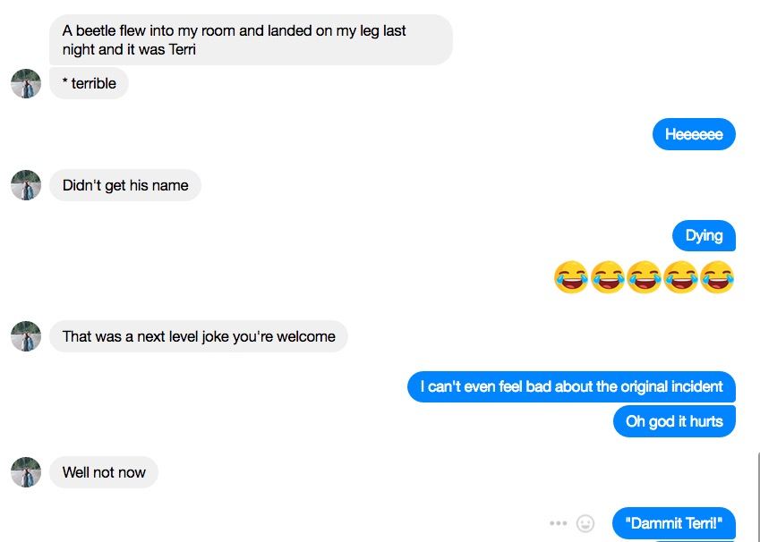
Task: Select the "Heeeeee" blue message bubble
Action: pyautogui.click(x=694, y=134)
